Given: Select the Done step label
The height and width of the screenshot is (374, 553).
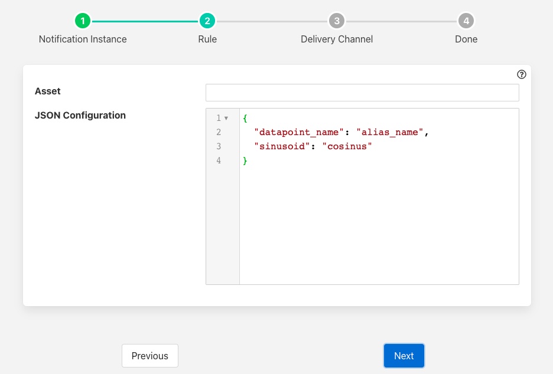Looking at the screenshot, I should 466,40.
